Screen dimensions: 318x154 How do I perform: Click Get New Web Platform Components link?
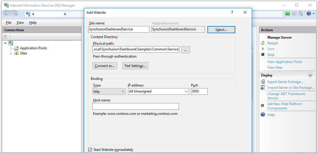point(285,106)
